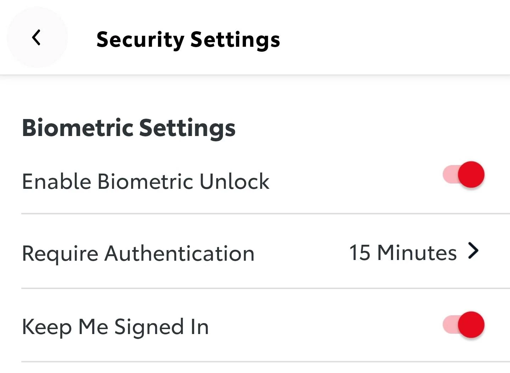
Task: Tap the Enable Biometric Unlock label text
Action: [146, 181]
